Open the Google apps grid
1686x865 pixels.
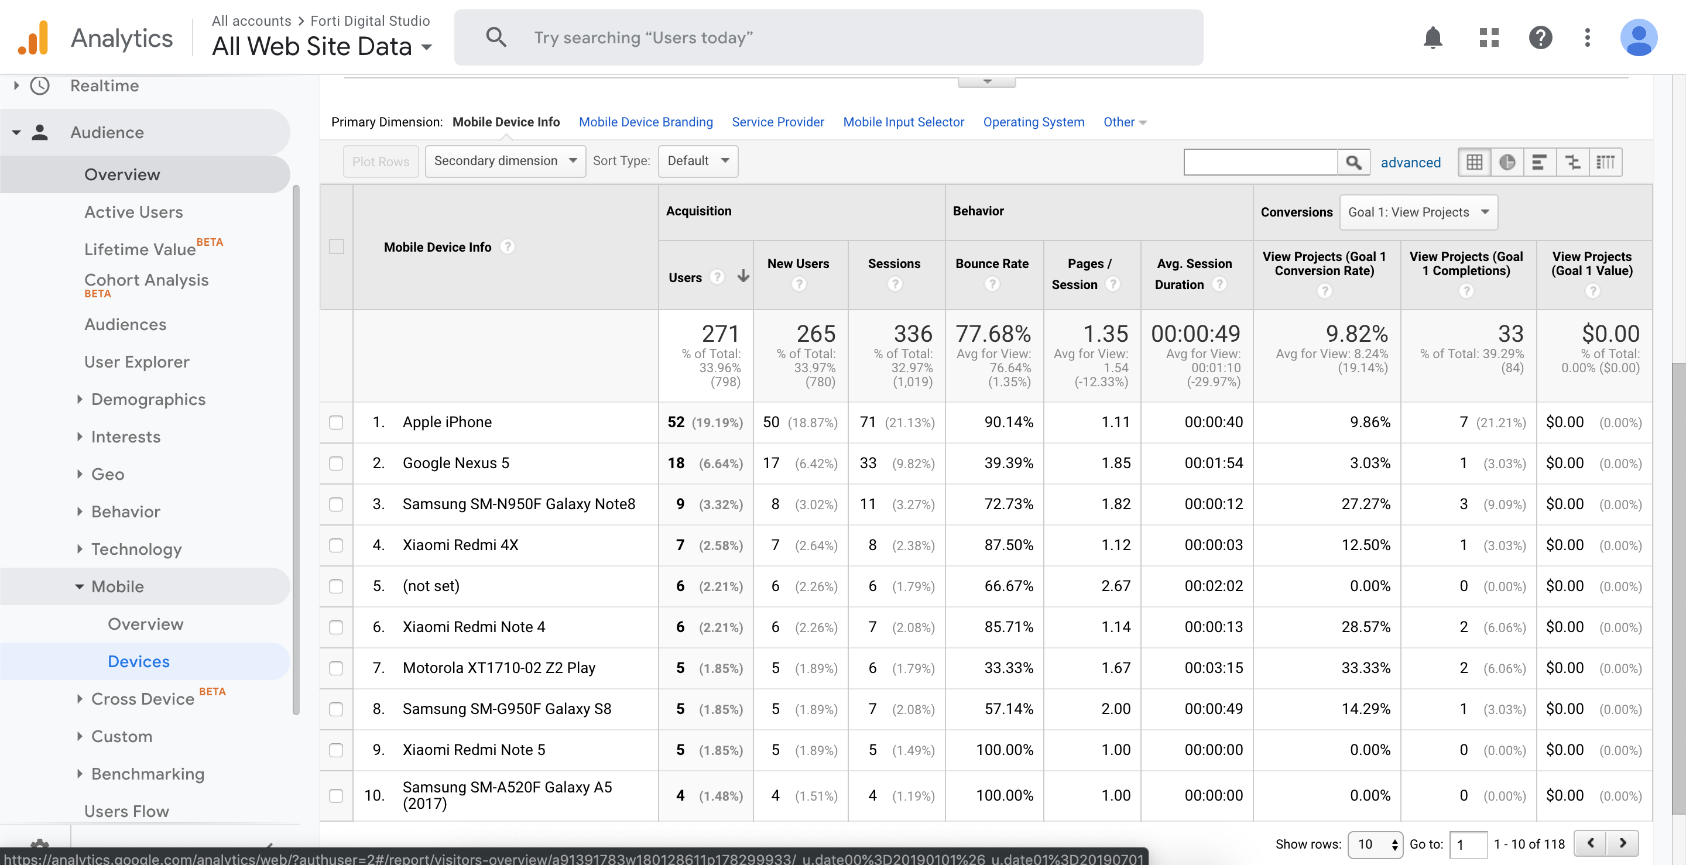[1488, 37]
